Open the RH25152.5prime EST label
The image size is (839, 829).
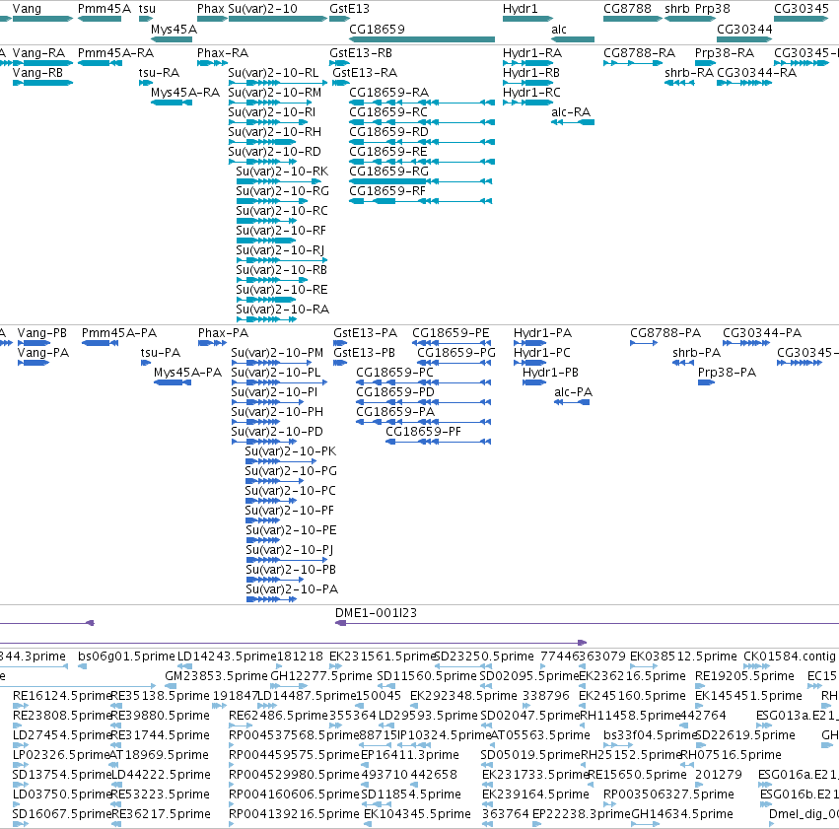point(630,755)
